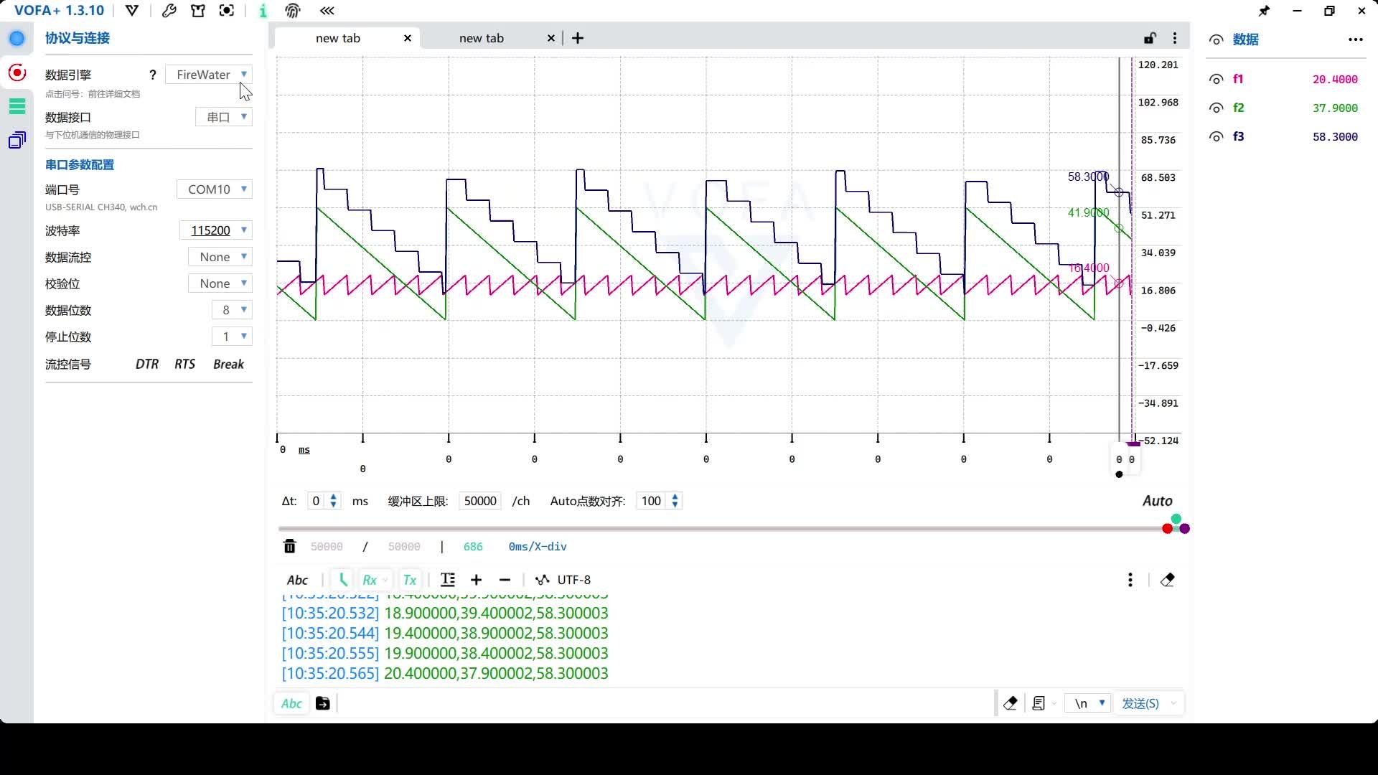The height and width of the screenshot is (775, 1378).
Task: Hide the f2 channel with its eye icon
Action: [x=1216, y=108]
